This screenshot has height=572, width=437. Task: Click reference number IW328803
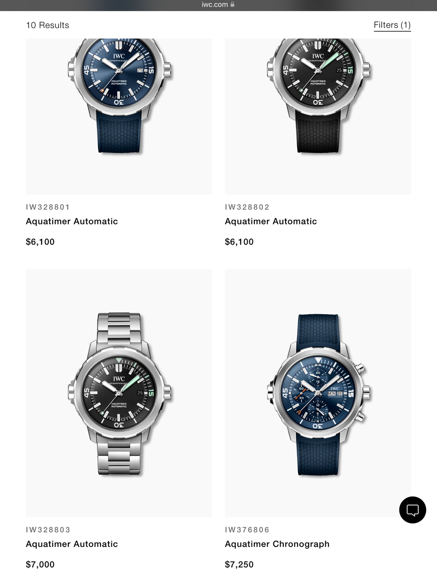pyautogui.click(x=48, y=530)
